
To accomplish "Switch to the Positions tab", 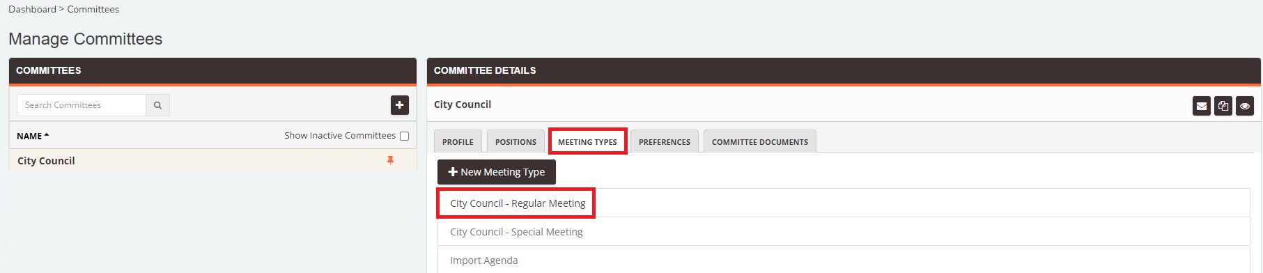I will (x=516, y=141).
